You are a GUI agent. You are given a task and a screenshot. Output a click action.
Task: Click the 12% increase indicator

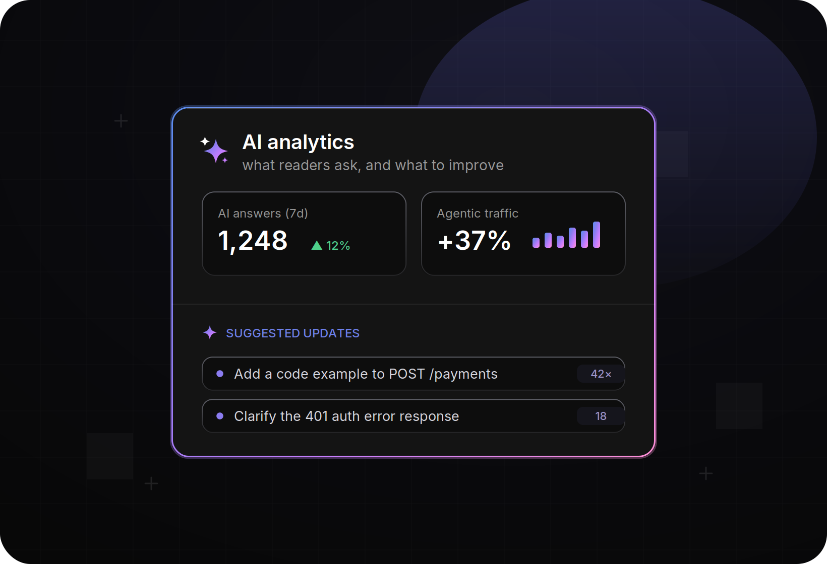(331, 245)
